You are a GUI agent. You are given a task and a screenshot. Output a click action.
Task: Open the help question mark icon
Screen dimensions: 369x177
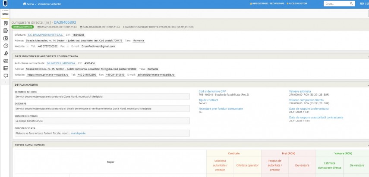click(x=6, y=45)
